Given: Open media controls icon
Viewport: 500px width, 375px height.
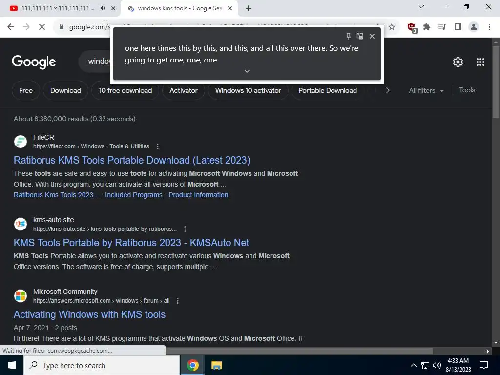Looking at the screenshot, I should click(442, 27).
